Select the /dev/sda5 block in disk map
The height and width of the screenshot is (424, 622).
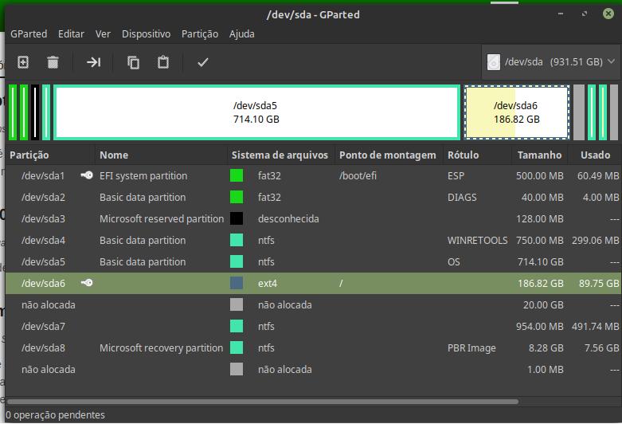click(x=256, y=112)
